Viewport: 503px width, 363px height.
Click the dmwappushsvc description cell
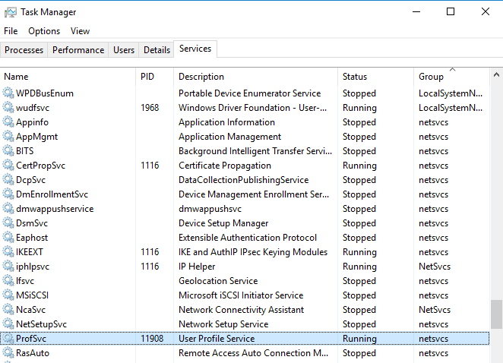point(210,209)
